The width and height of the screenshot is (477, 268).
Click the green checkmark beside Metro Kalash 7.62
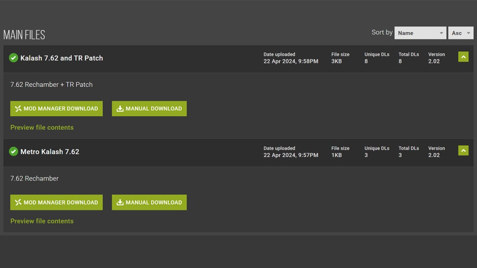[x=13, y=152]
